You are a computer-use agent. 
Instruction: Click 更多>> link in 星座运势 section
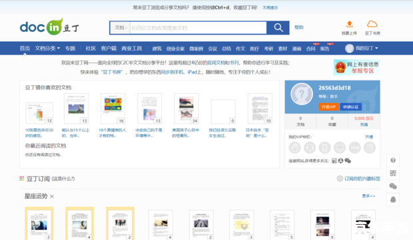368,196
